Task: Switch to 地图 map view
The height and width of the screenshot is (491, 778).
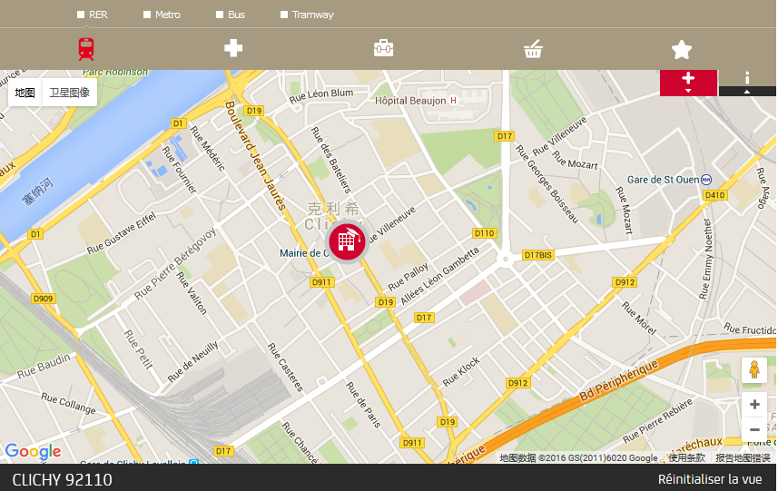Action: (x=25, y=93)
